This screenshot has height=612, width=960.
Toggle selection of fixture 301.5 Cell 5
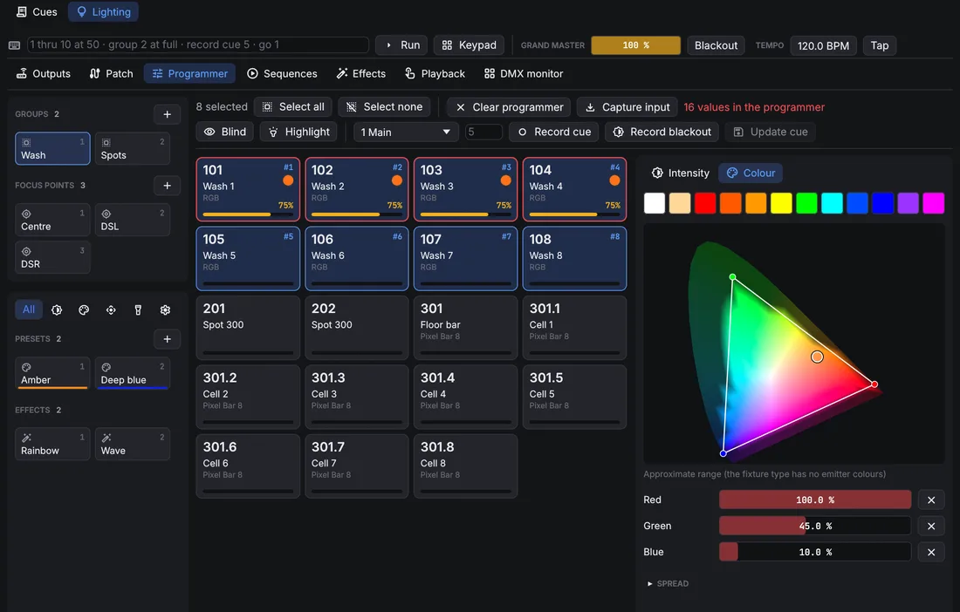[x=574, y=397]
